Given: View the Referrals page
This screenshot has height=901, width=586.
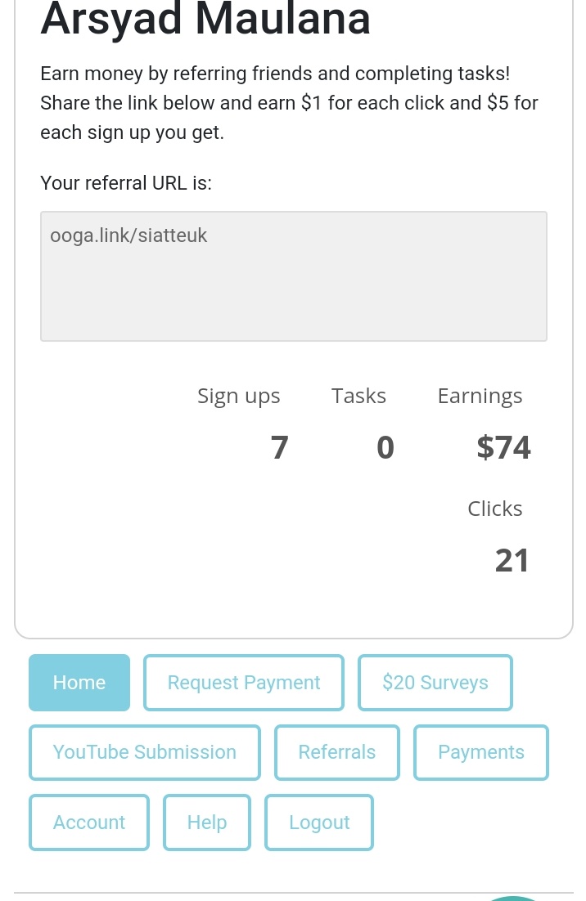Looking at the screenshot, I should click(337, 753).
